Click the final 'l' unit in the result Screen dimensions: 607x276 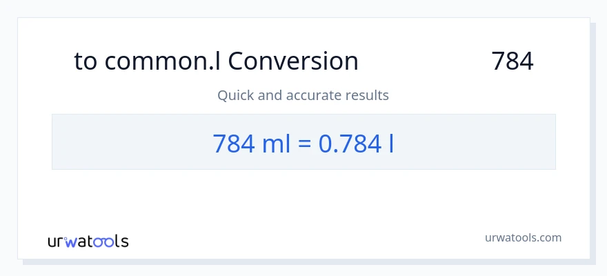pos(391,143)
